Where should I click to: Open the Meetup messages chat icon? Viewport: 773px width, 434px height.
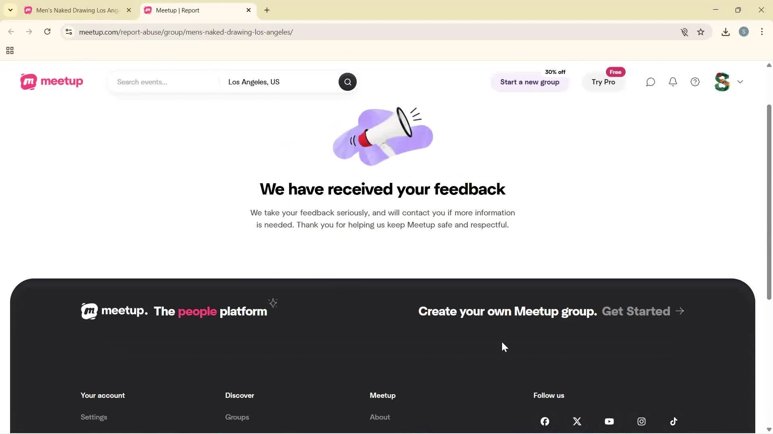pyautogui.click(x=651, y=82)
